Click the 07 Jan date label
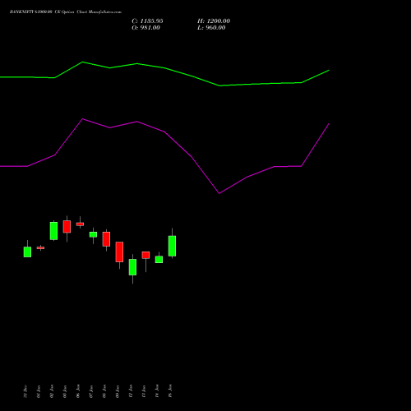The image size is (411, 411). pos(91,391)
